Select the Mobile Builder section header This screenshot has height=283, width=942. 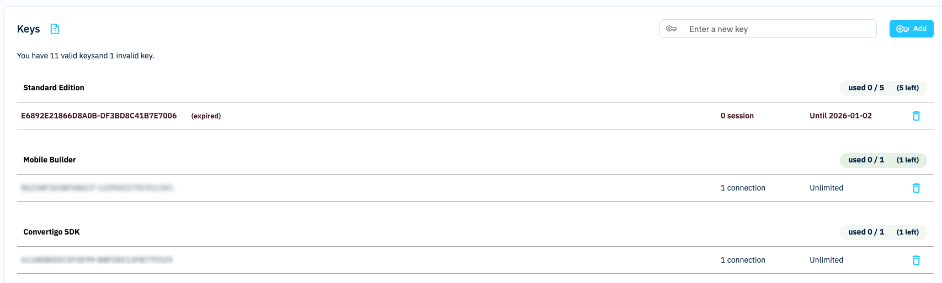pyautogui.click(x=50, y=160)
